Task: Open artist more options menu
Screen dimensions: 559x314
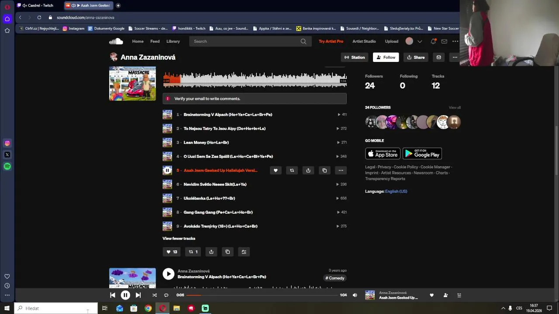Action: (455, 57)
